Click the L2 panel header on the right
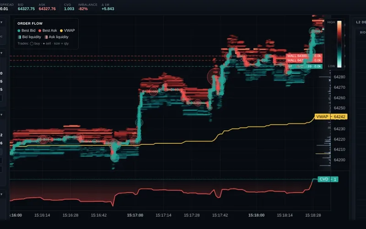This screenshot has width=366, height=229. (361, 22)
